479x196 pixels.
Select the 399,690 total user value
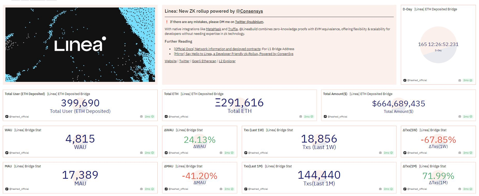[80, 103]
